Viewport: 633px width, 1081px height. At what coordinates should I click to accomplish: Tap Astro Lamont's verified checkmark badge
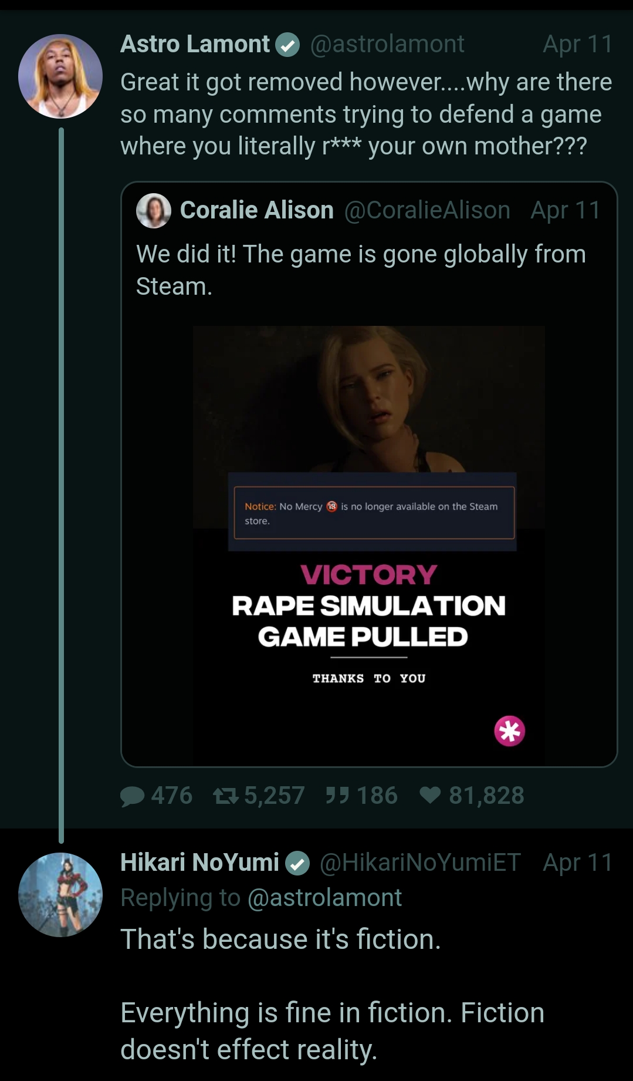coord(287,45)
